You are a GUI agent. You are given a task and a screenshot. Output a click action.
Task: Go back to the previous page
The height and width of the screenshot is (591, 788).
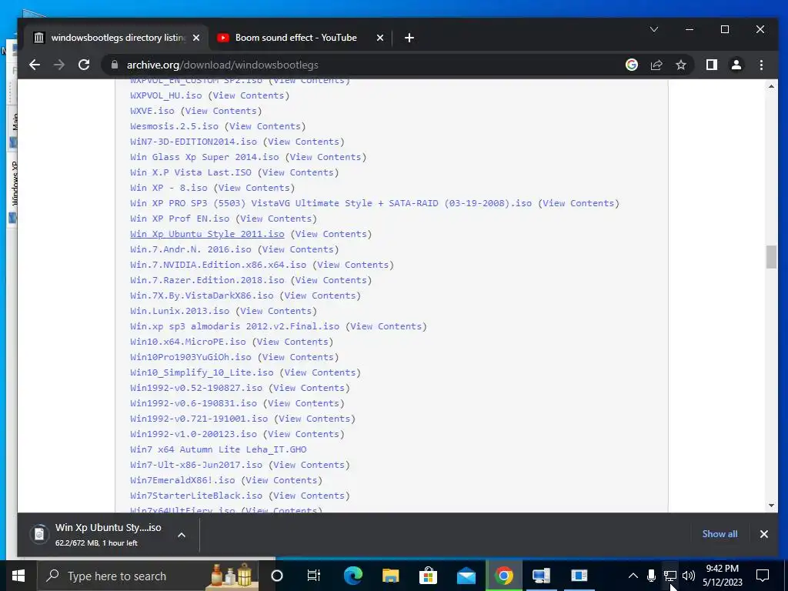[x=34, y=65]
